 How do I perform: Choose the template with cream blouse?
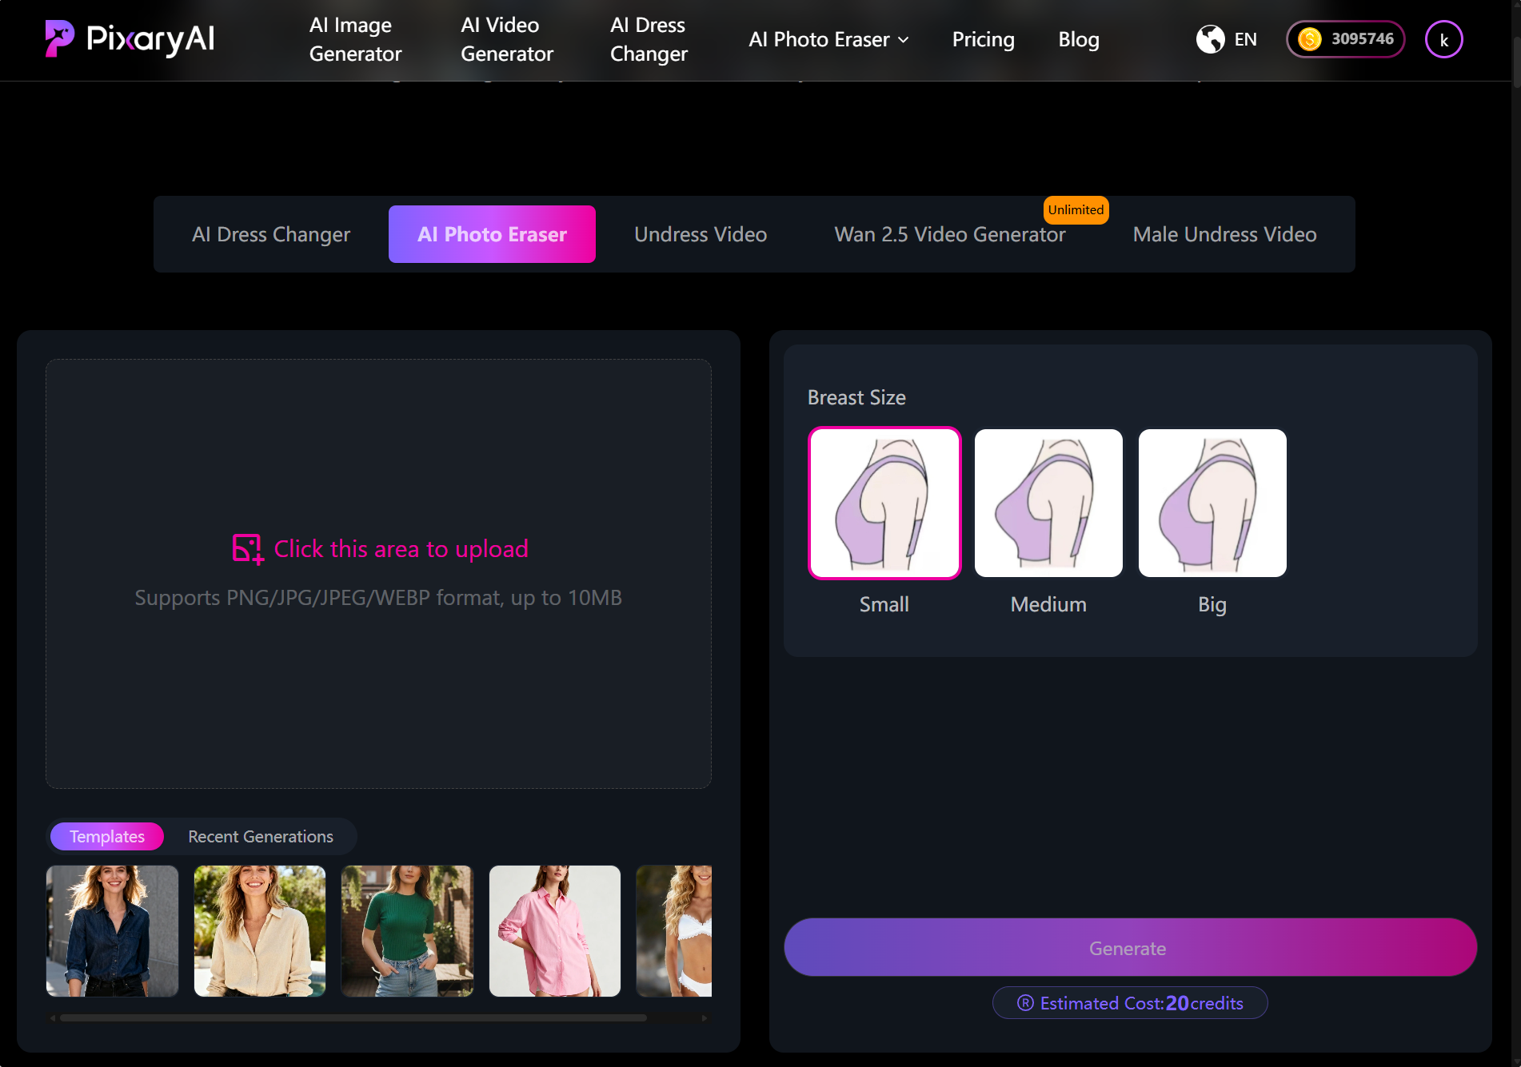tap(260, 931)
